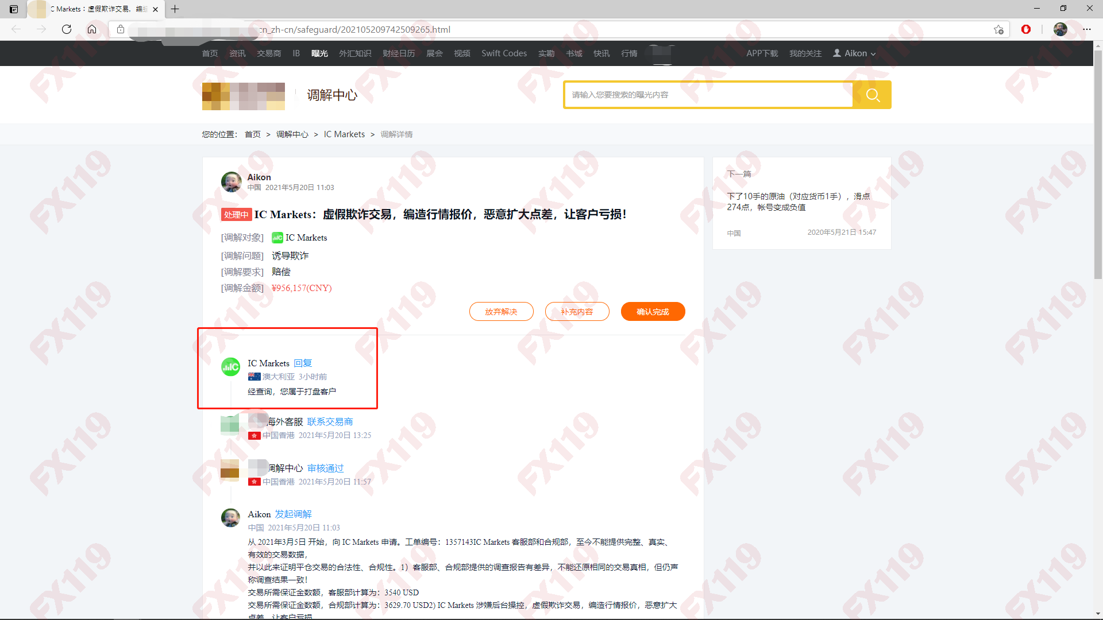Image resolution: width=1103 pixels, height=620 pixels.
Task: Open 视频 navigation item
Action: [462, 53]
